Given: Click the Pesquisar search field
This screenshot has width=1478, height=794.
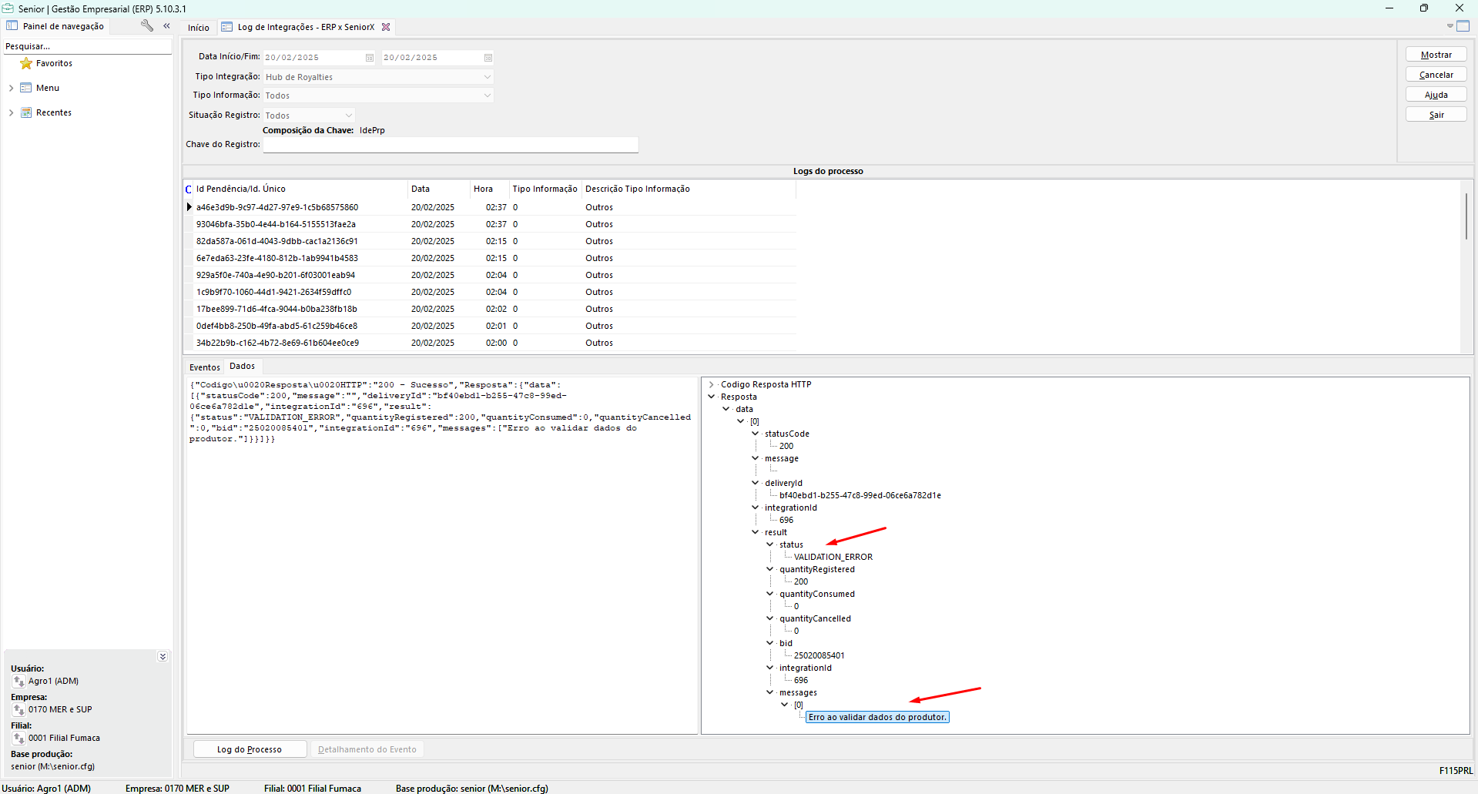Looking at the screenshot, I should coord(87,46).
